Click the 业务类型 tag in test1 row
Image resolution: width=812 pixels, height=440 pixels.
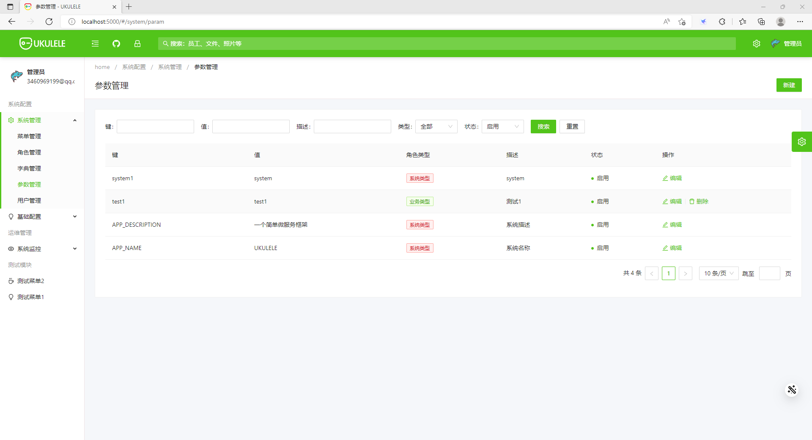tap(420, 201)
